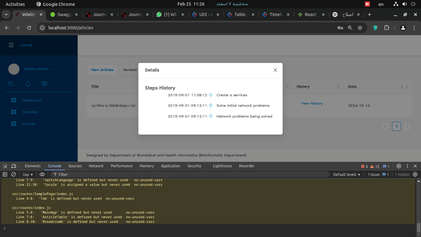Click the live expression eye icon
421x237 pixels.
coord(42,174)
